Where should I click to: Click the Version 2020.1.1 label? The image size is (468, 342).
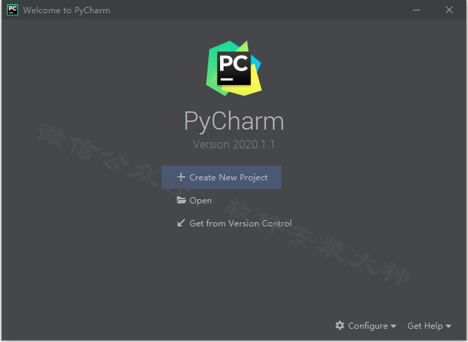[x=234, y=144]
